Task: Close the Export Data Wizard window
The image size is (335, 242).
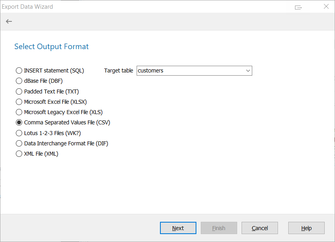Action: coord(326,7)
